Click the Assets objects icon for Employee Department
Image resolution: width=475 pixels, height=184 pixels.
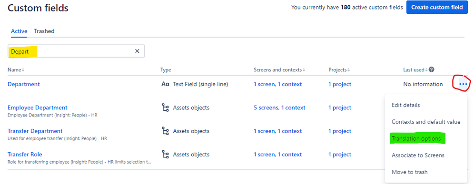tap(166, 108)
